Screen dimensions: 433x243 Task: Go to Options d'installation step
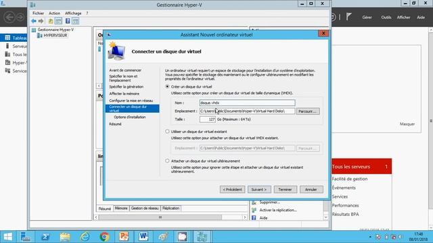(x=129, y=117)
